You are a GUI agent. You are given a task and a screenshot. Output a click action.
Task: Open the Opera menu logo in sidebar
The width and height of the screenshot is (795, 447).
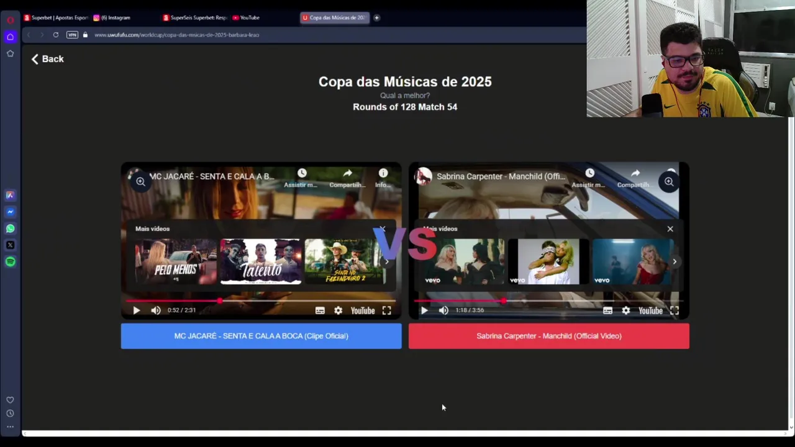[10, 20]
